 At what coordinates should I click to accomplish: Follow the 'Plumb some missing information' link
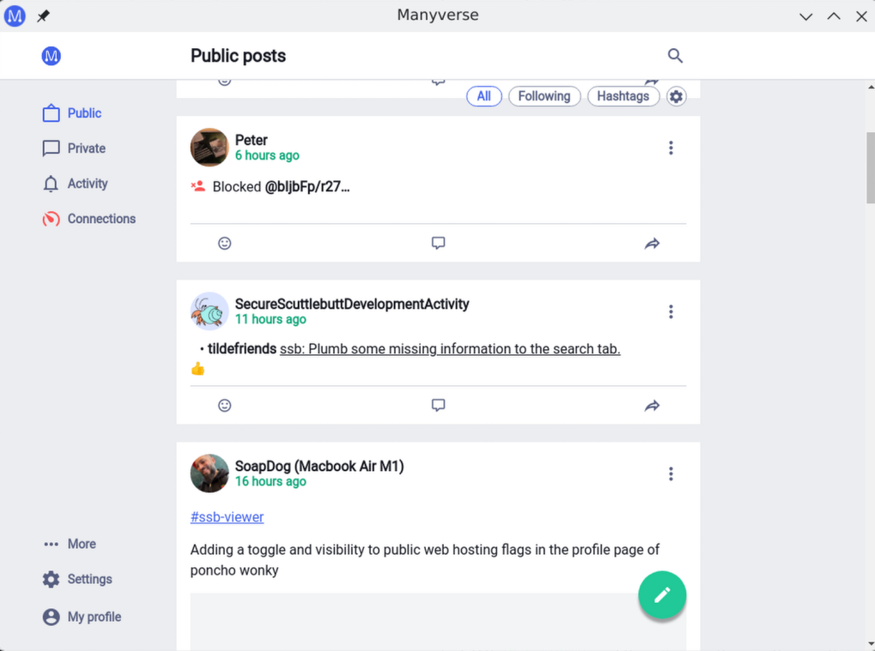[450, 349]
